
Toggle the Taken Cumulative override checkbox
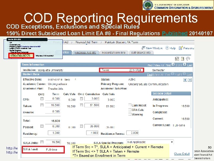point(81,105)
